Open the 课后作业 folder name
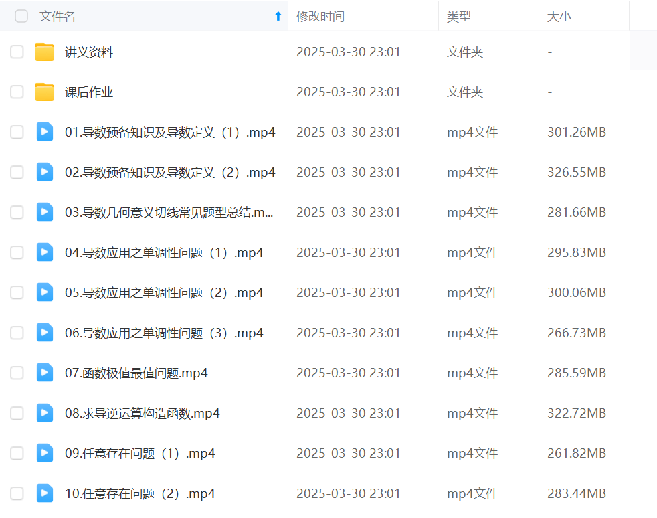657x518 pixels. click(89, 92)
